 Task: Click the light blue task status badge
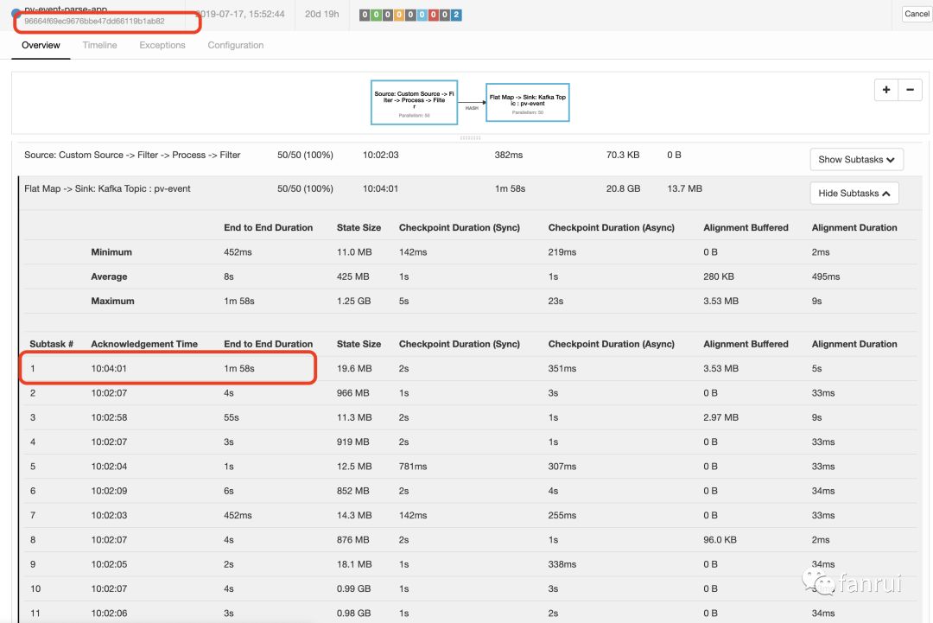[x=422, y=15]
